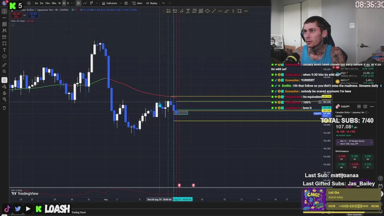Select the vertical line in floating toolbar
384x216 pixels.
233,11
